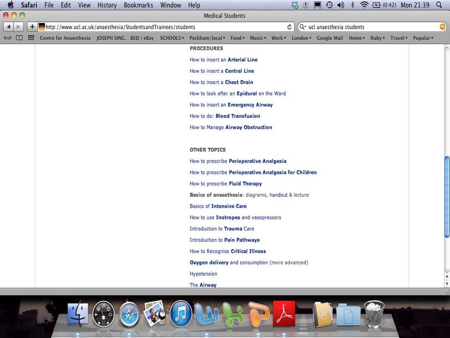Expand the SCHOOLS bookmarks folder
The image size is (450, 338).
pos(172,38)
